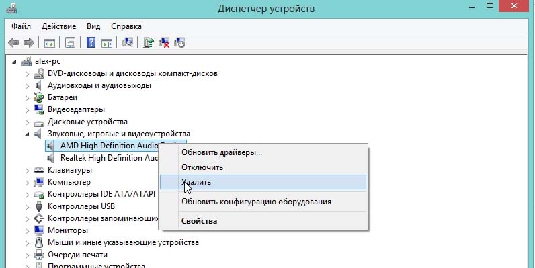Collapse Звуковые, игровые и видеоустройства arrow
The height and width of the screenshot is (268, 535).
(x=28, y=134)
